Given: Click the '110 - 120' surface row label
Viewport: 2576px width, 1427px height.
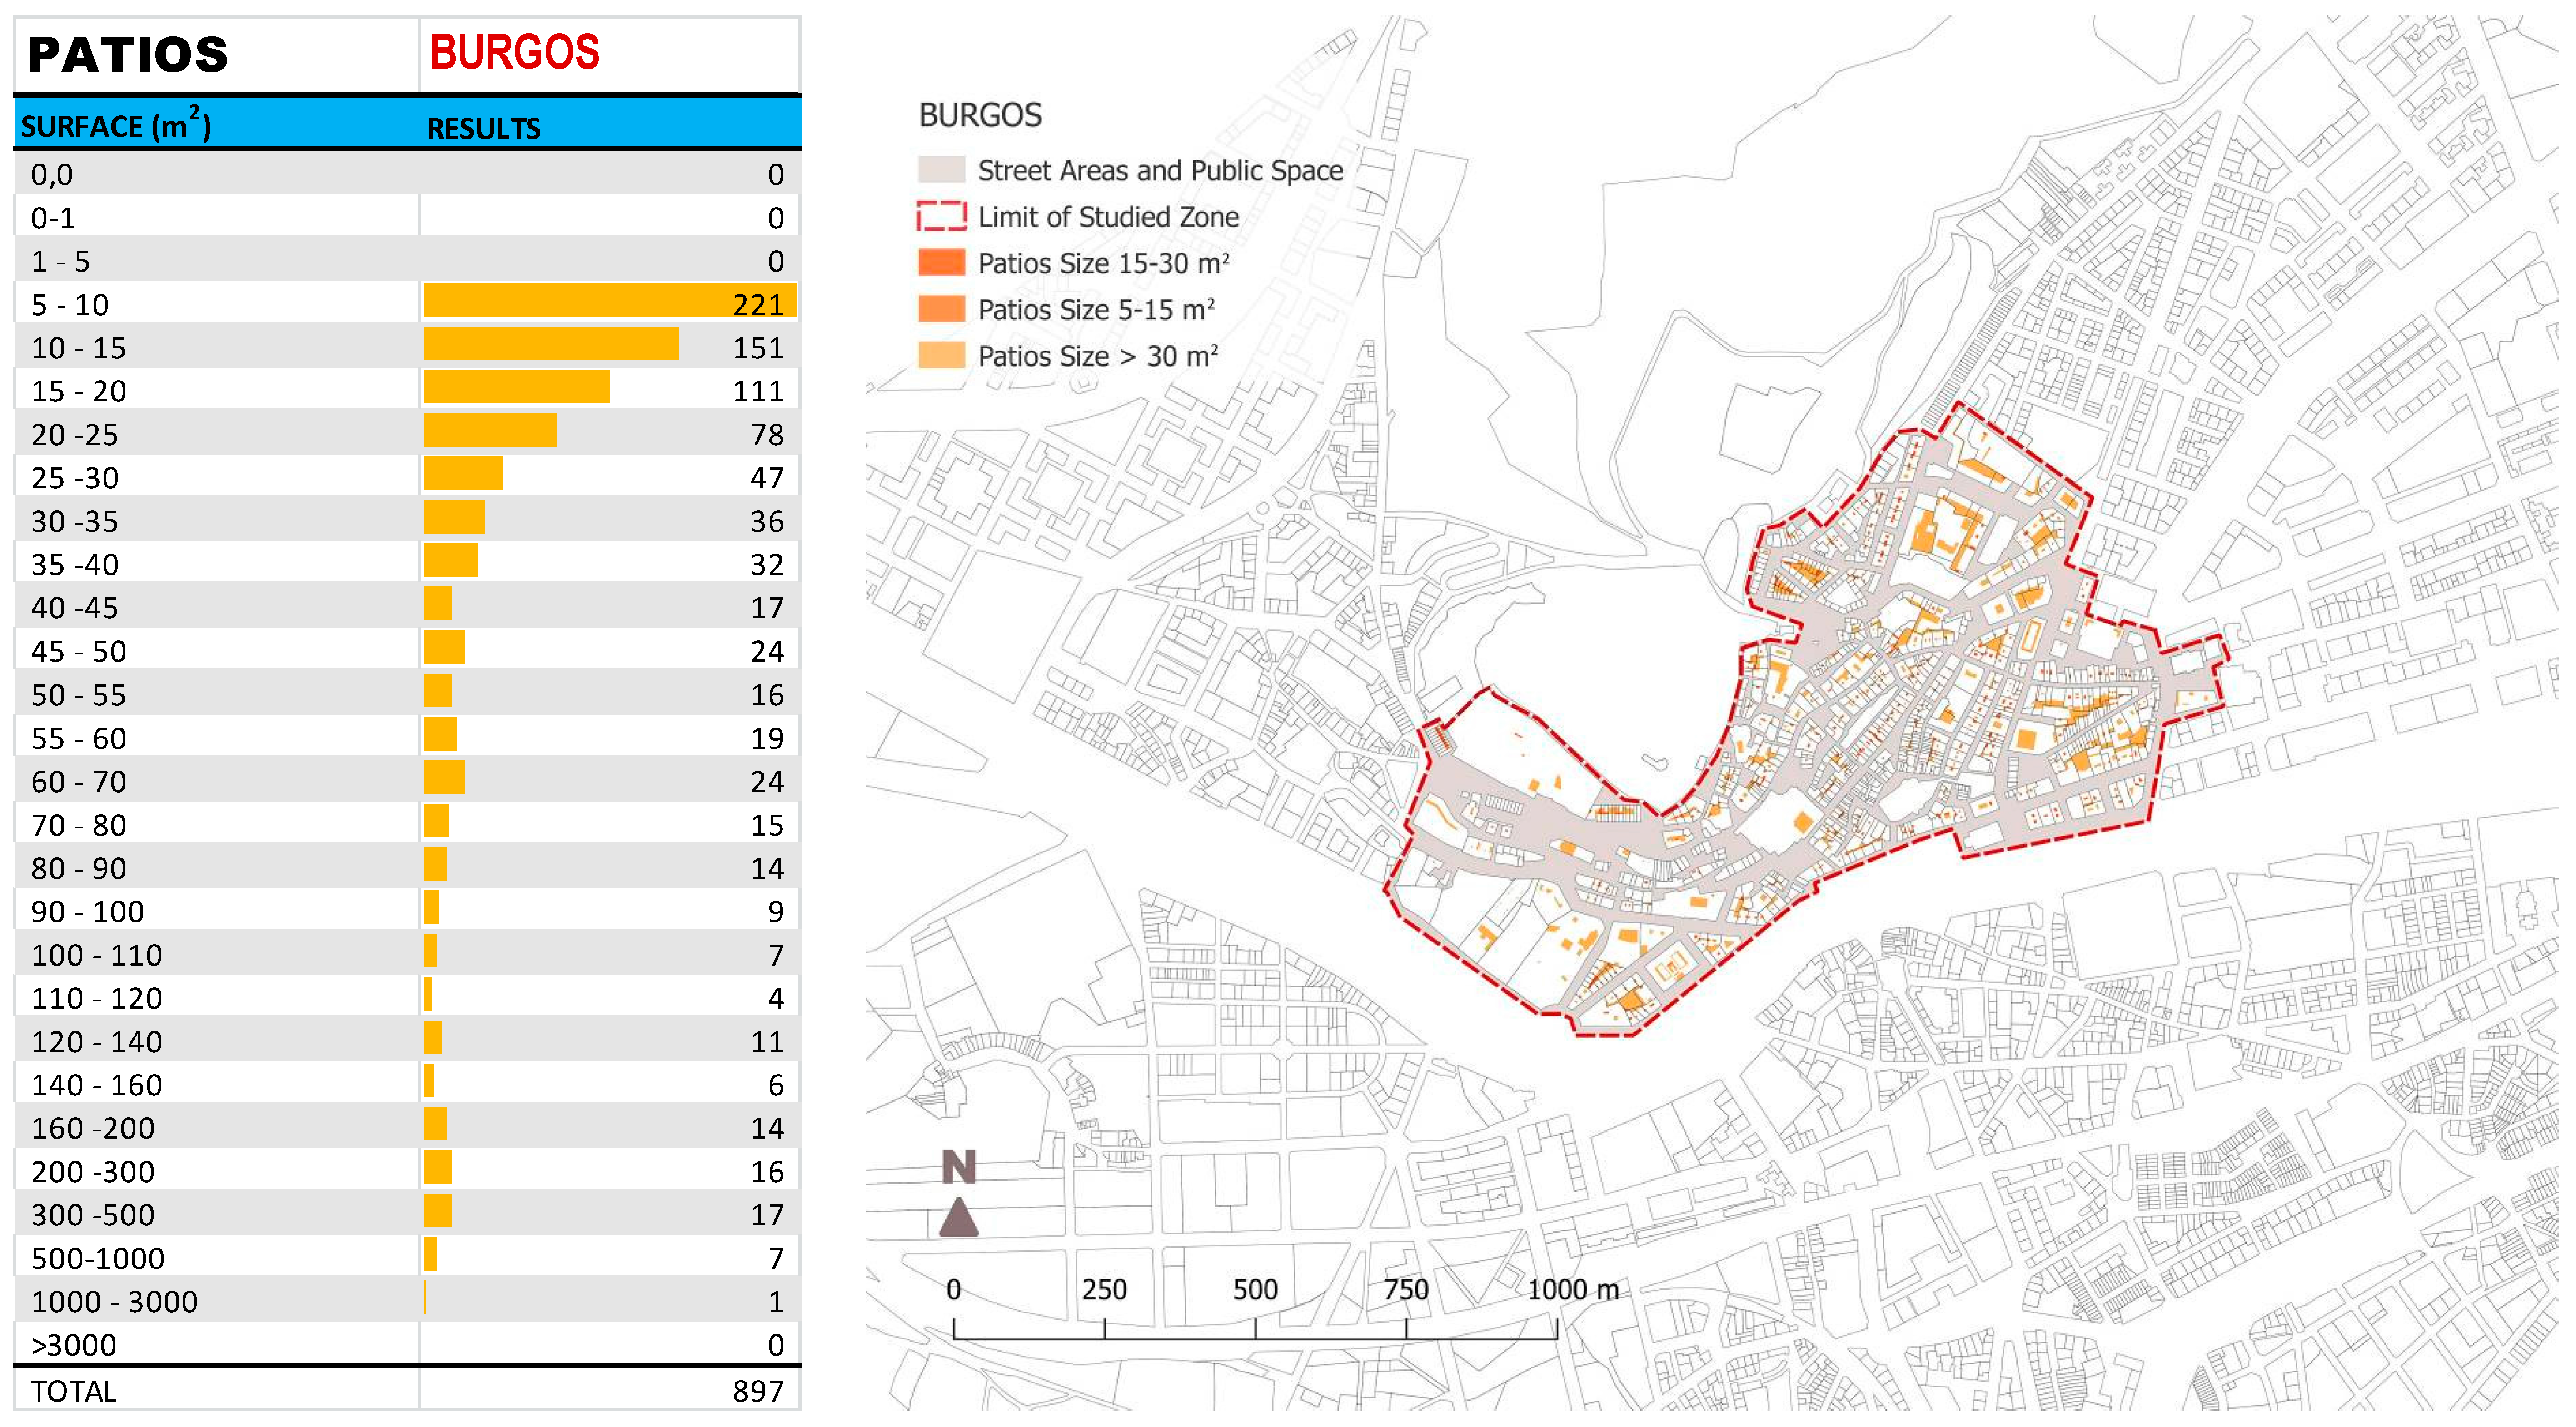Looking at the screenshot, I should [96, 998].
